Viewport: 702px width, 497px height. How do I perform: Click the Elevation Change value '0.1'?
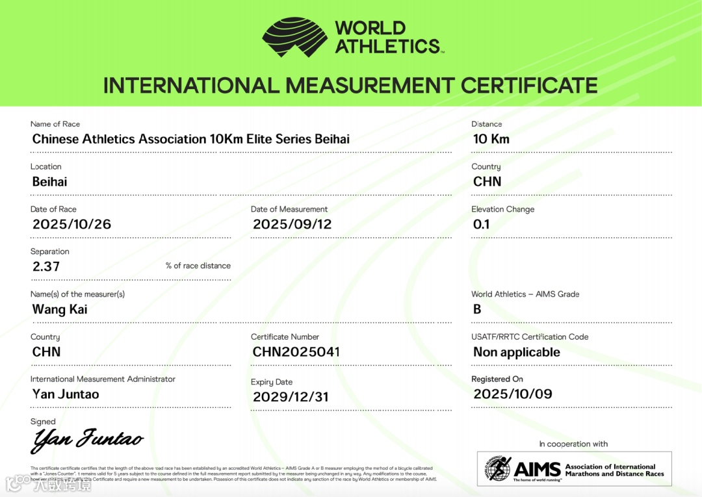481,224
